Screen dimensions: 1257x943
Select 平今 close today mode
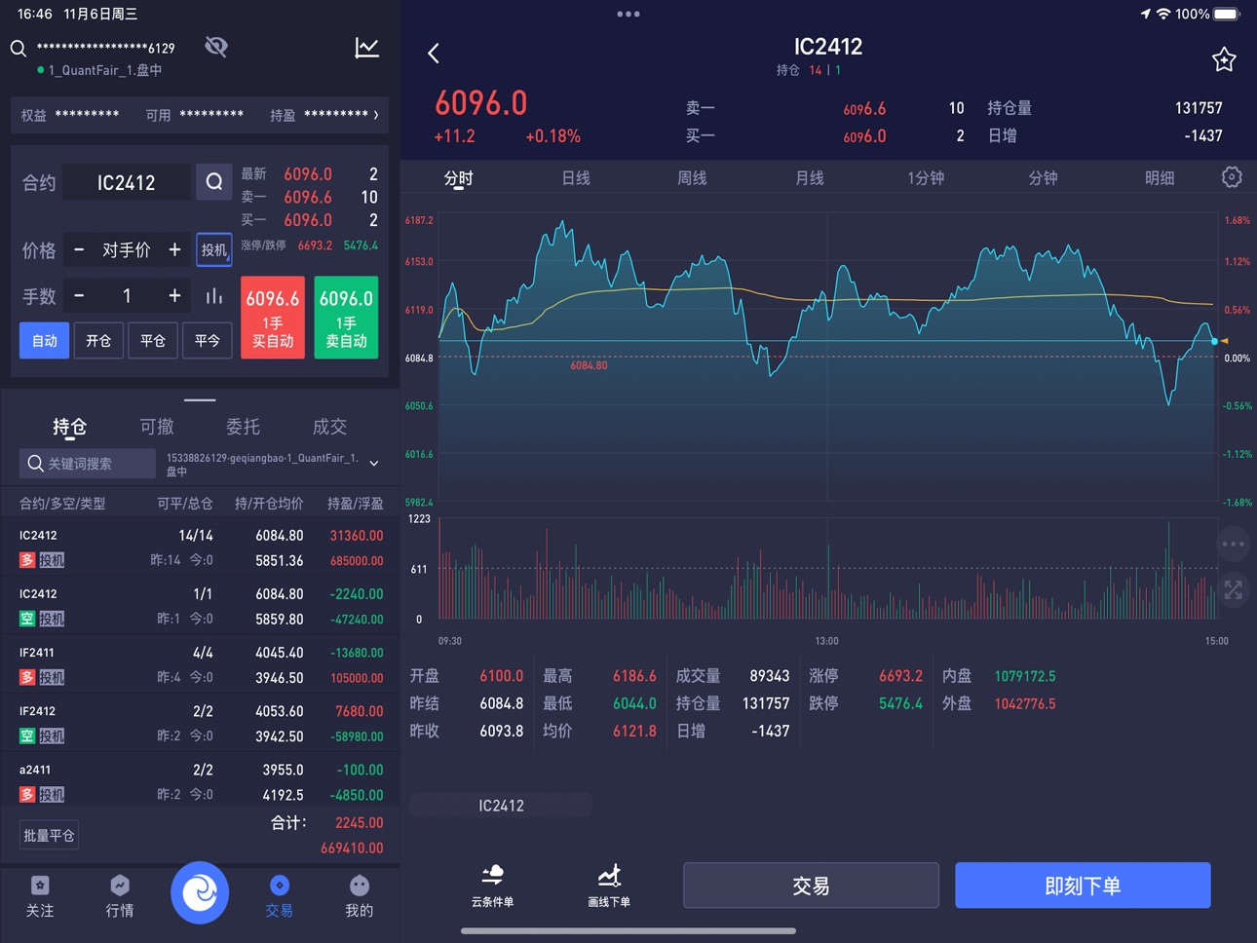click(208, 341)
